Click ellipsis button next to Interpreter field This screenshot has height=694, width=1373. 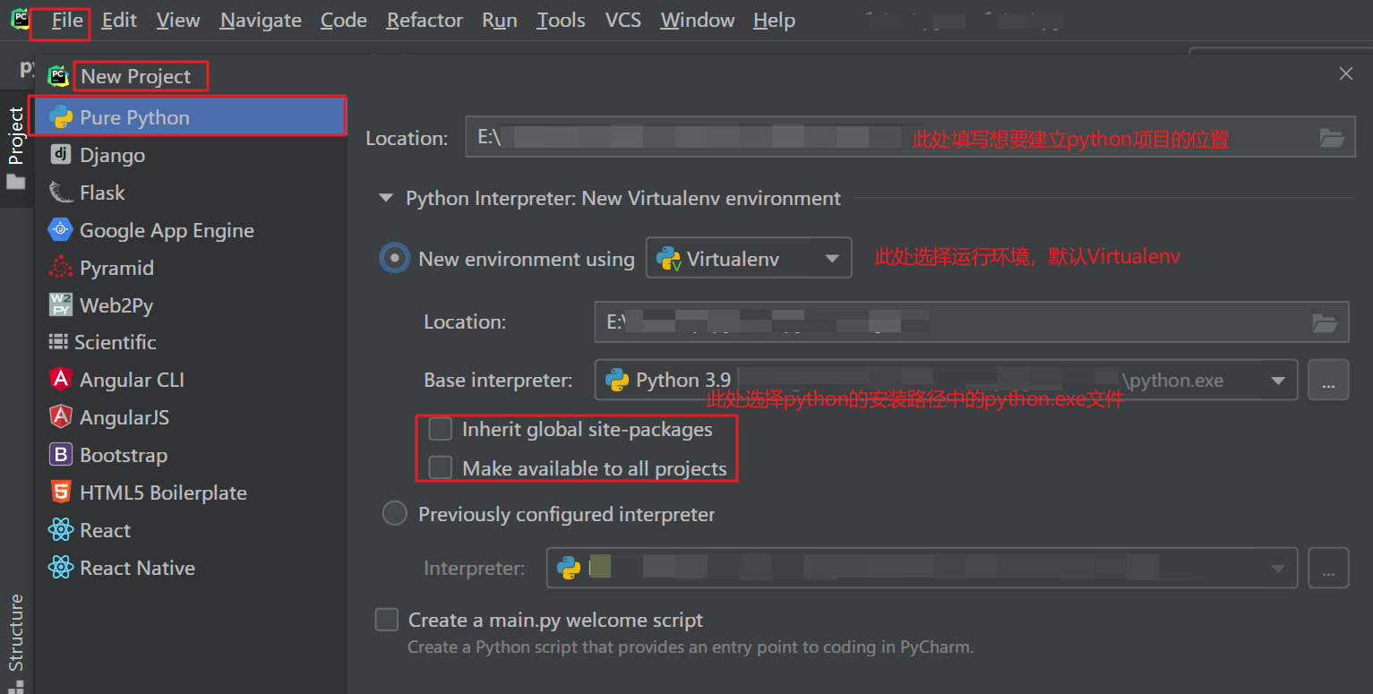pos(1328,568)
